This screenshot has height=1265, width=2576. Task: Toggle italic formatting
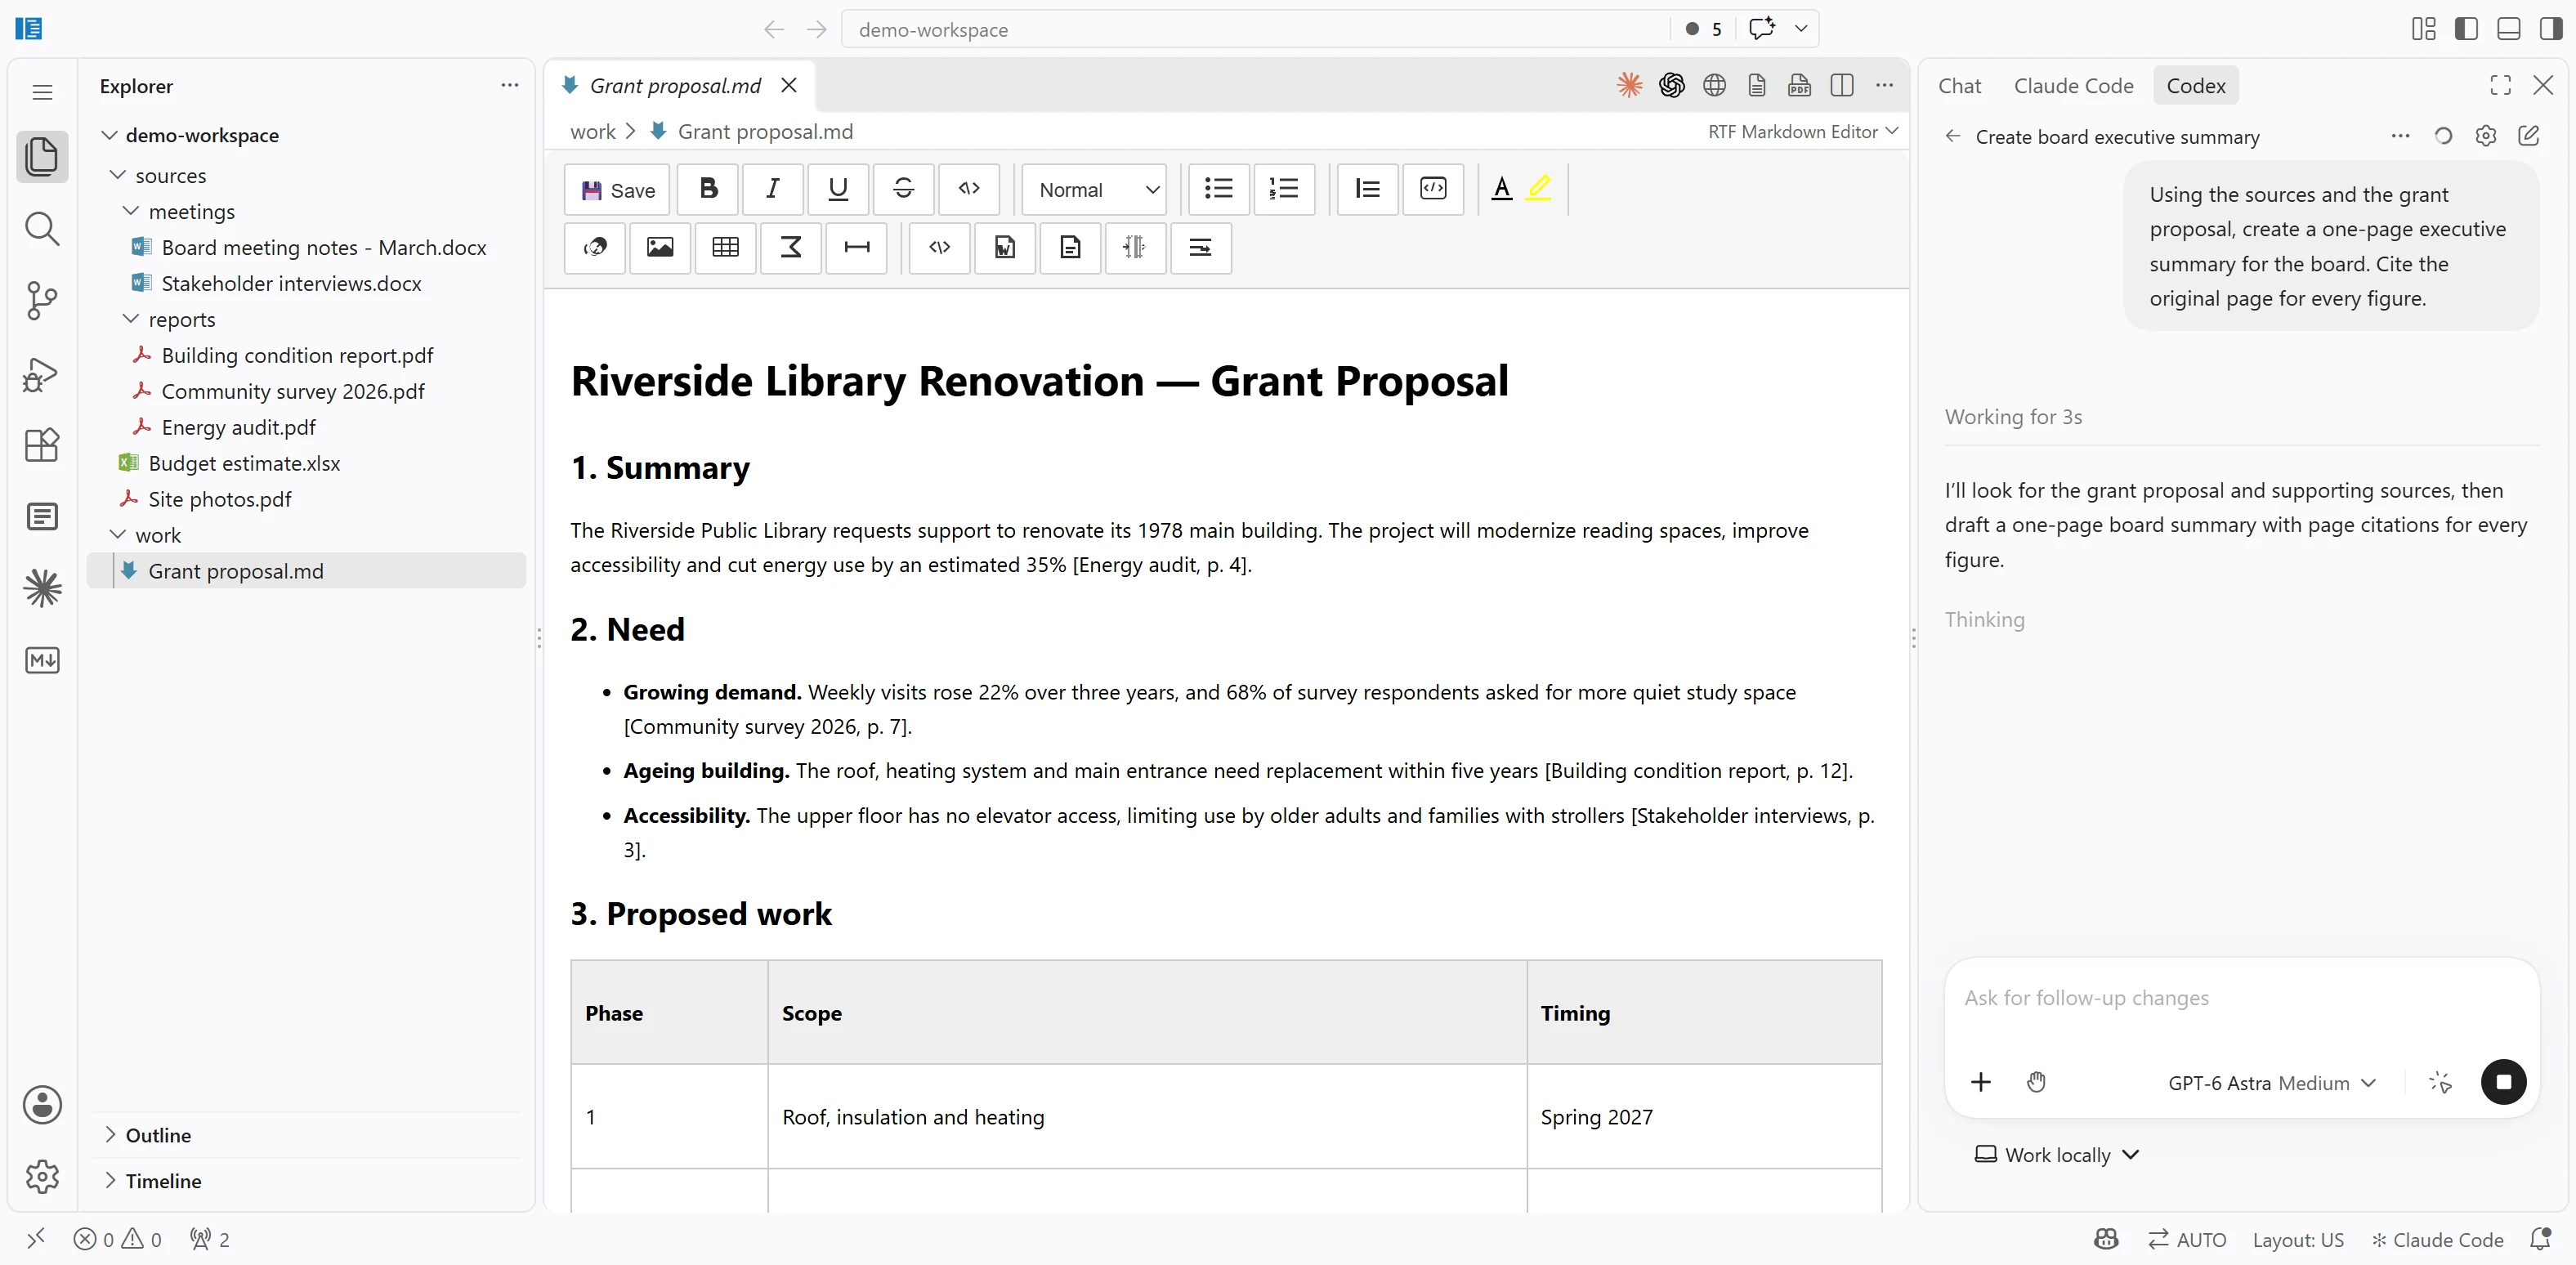(773, 189)
